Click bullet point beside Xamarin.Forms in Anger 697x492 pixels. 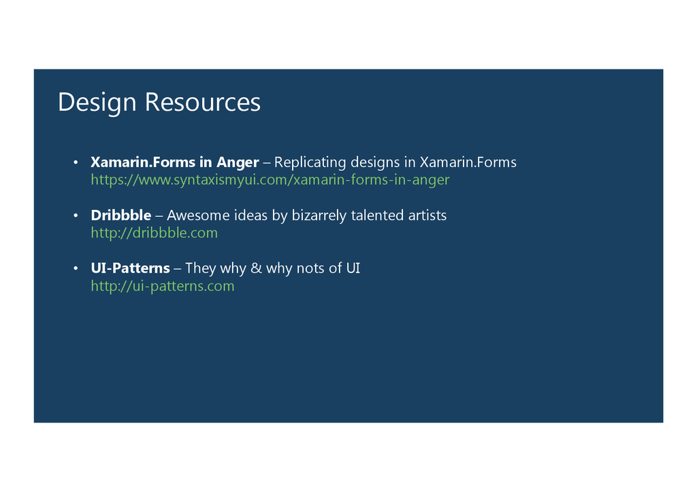76,163
